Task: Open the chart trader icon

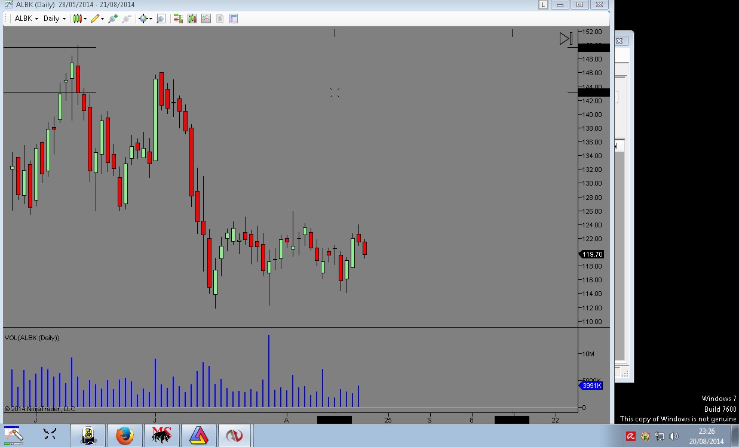Action: coord(178,19)
